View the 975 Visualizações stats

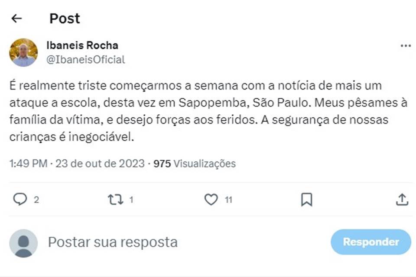[x=195, y=164]
